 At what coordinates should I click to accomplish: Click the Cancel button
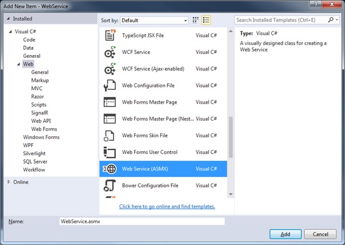[x=320, y=234]
